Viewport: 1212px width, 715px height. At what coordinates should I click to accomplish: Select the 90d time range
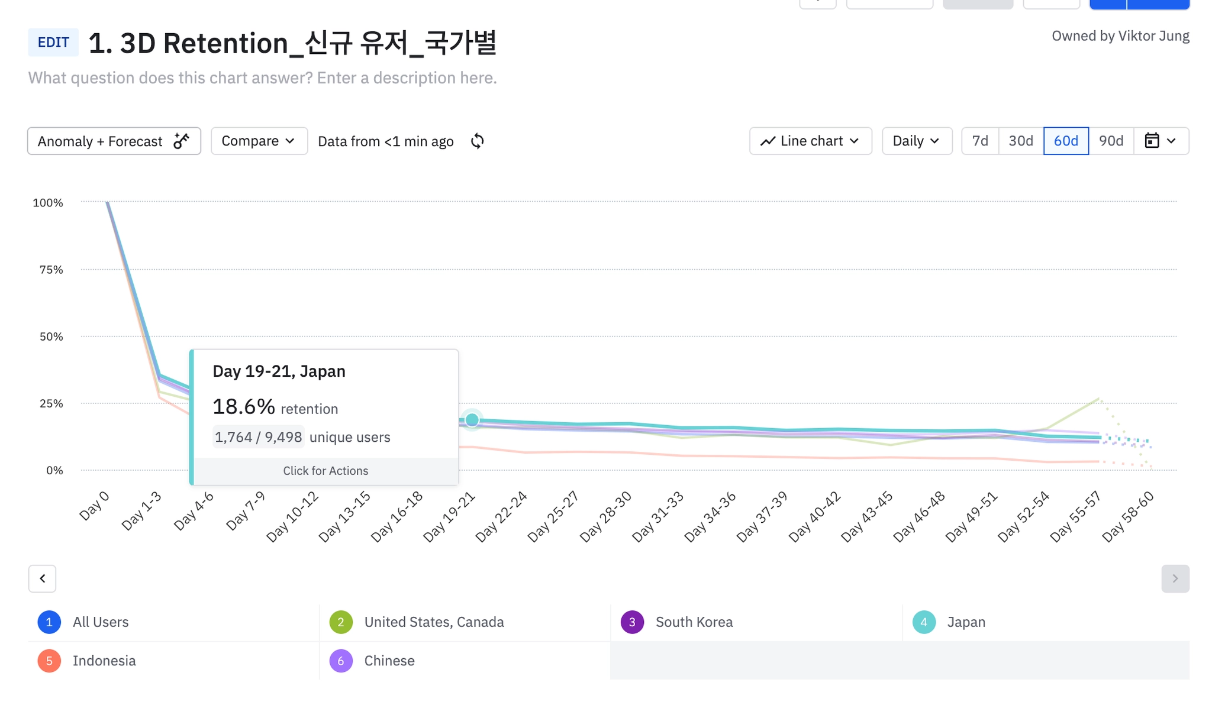pos(1111,141)
